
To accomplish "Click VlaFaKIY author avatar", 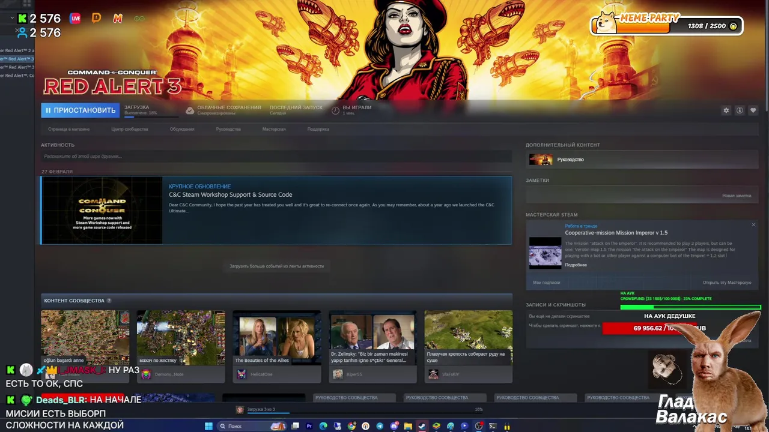I will (433, 374).
